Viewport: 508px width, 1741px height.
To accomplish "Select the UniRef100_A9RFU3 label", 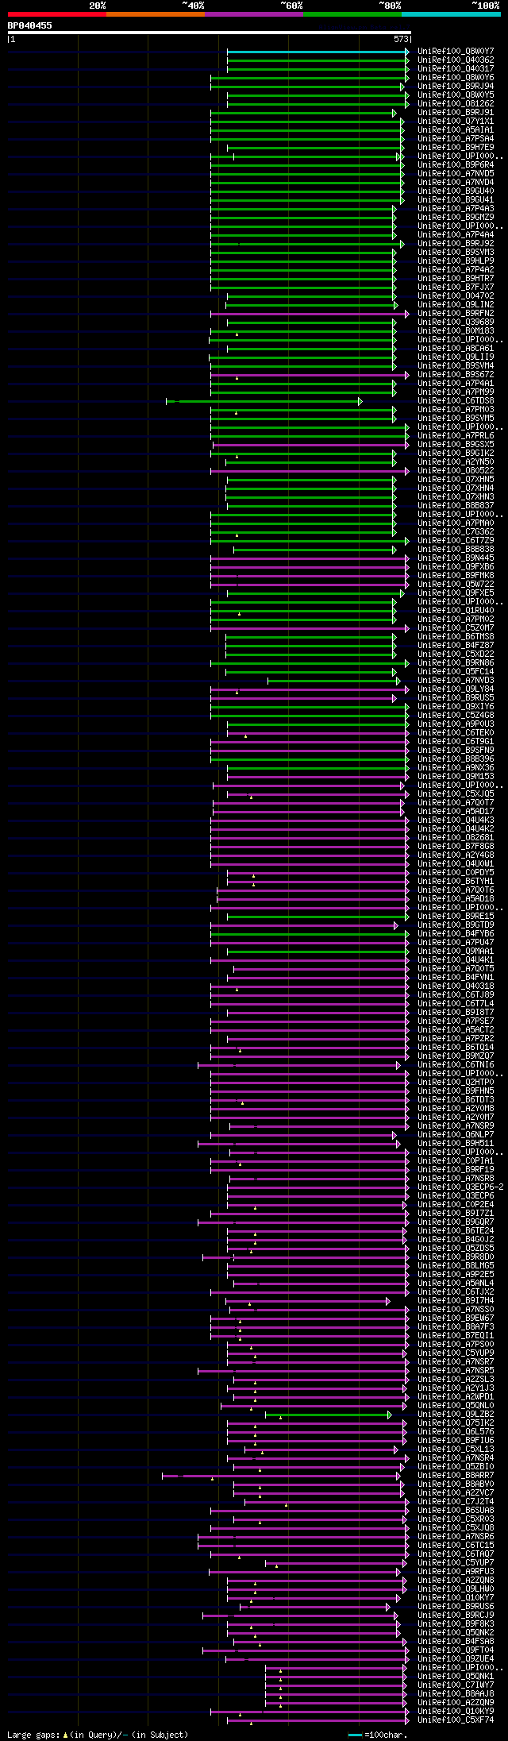I will [x=456, y=1572].
